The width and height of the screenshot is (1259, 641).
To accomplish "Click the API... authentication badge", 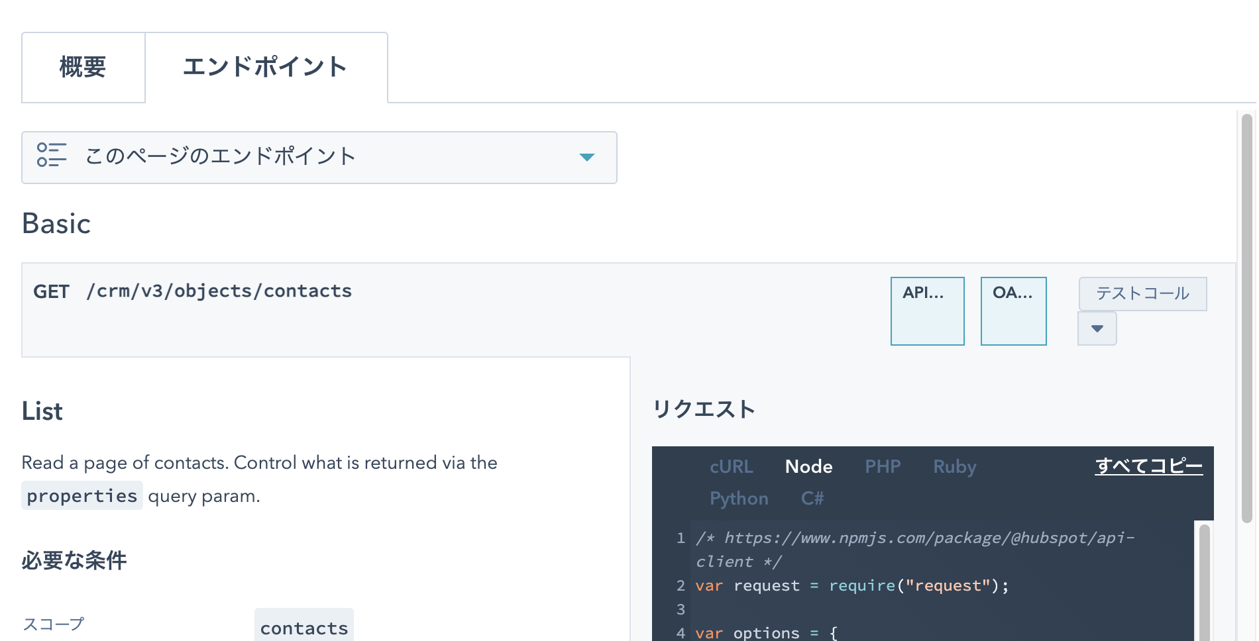I will (927, 311).
